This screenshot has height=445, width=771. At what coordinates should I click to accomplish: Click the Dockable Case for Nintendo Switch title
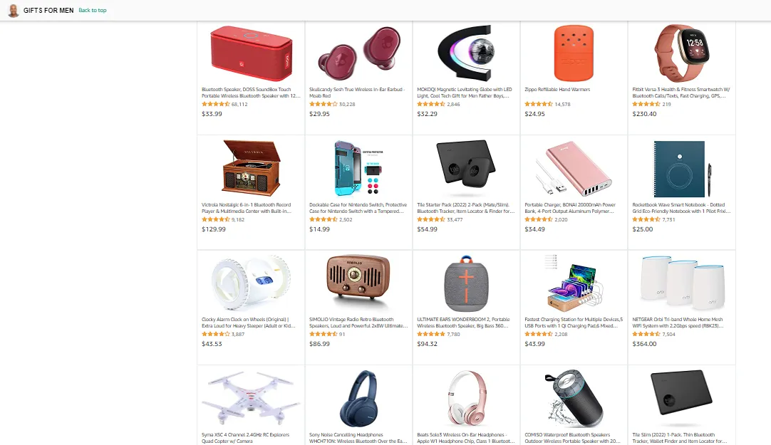[358, 208]
